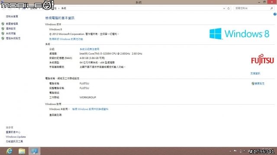This screenshot has height=155, width=277.
Task: Select the Intel Core i5-3230M processor text
Action: pos(111,53)
